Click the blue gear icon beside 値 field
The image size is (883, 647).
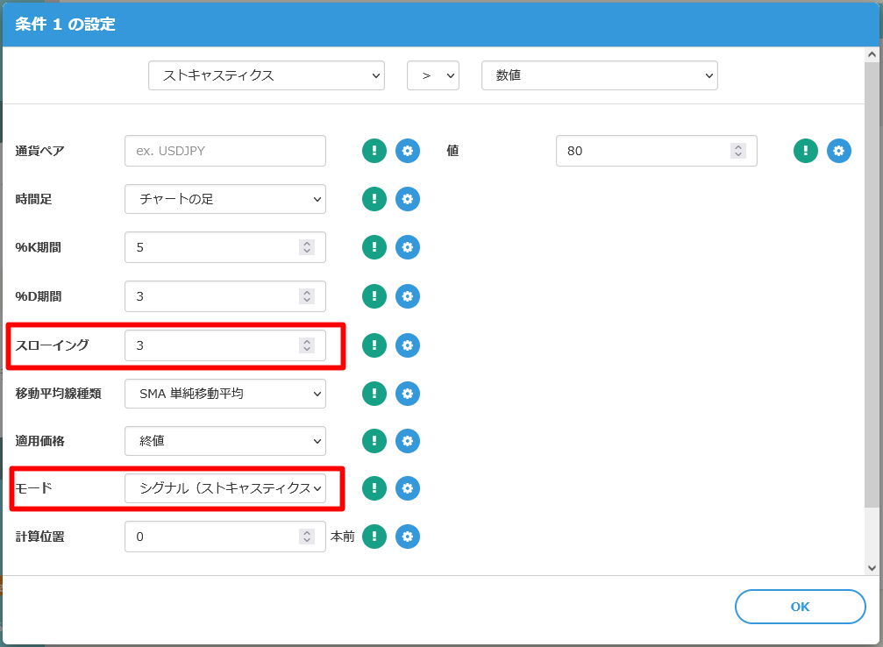tap(839, 151)
